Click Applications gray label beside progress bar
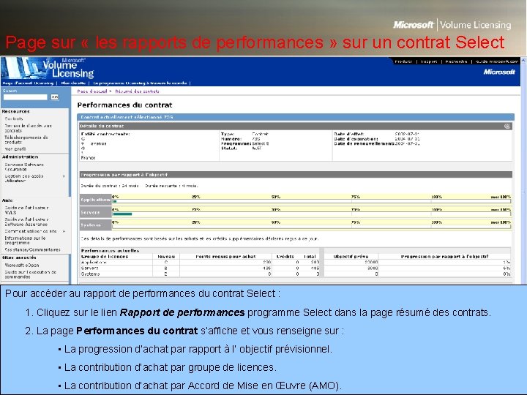Image resolution: width=527 pixels, height=395 pixels. click(x=95, y=200)
